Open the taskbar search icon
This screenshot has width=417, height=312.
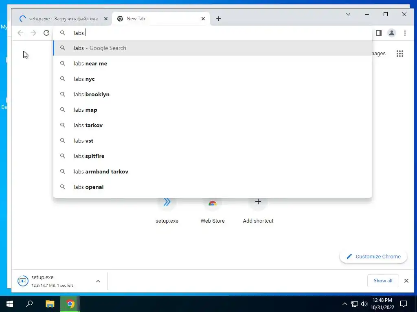coord(29,304)
